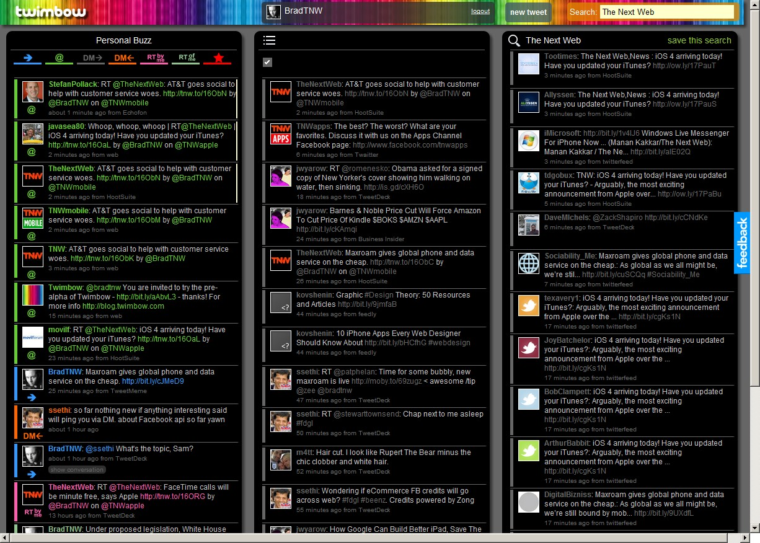Viewport: 760px width, 543px height.
Task: Open http://blog.twimbow.com link
Action: click(123, 306)
